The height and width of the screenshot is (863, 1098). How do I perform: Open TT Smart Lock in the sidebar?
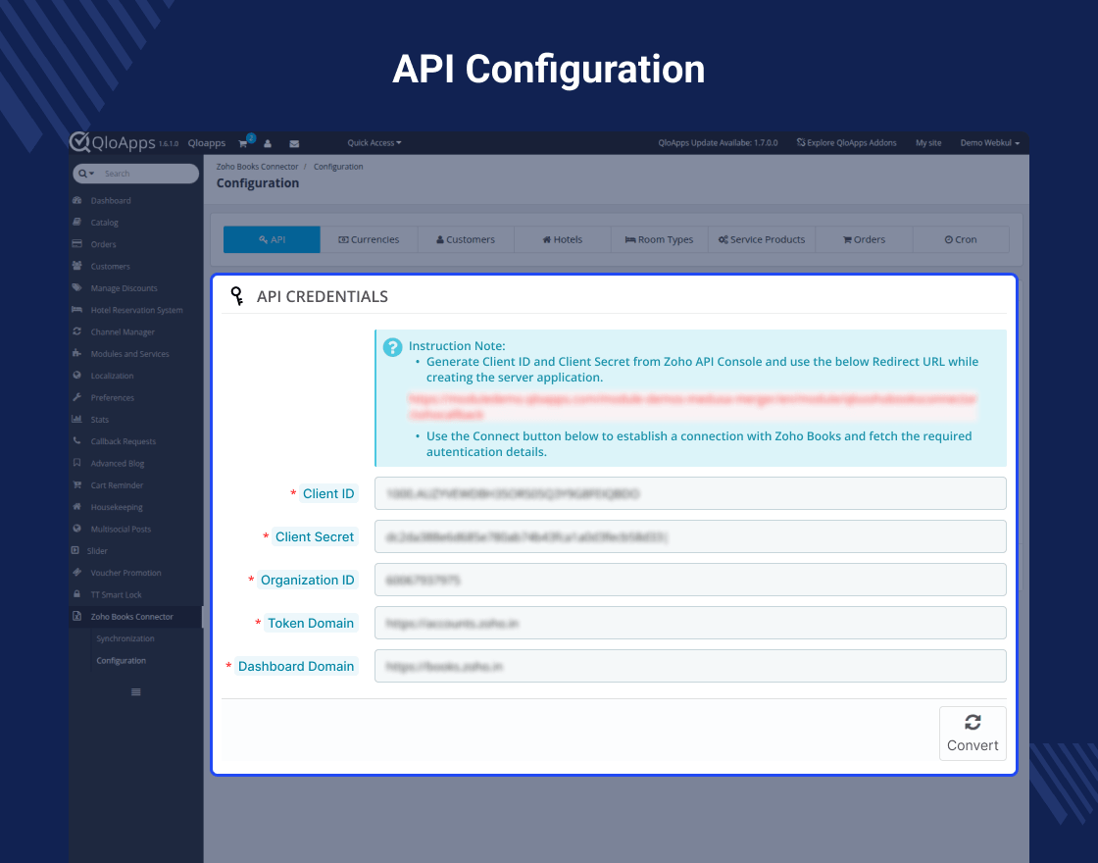coord(117,594)
